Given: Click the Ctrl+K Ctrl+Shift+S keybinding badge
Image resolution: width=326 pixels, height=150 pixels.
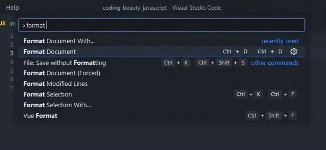Looking at the screenshot, I should [204, 63].
